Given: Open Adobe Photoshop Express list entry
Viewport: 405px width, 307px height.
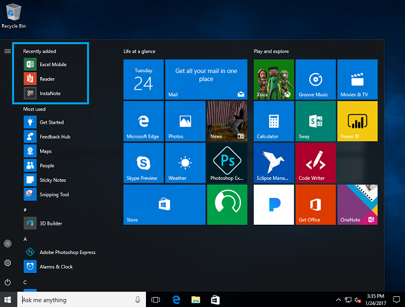Looking at the screenshot, I should tap(60, 252).
